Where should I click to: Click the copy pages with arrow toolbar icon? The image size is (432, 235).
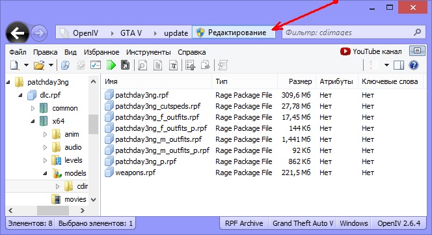206,65
